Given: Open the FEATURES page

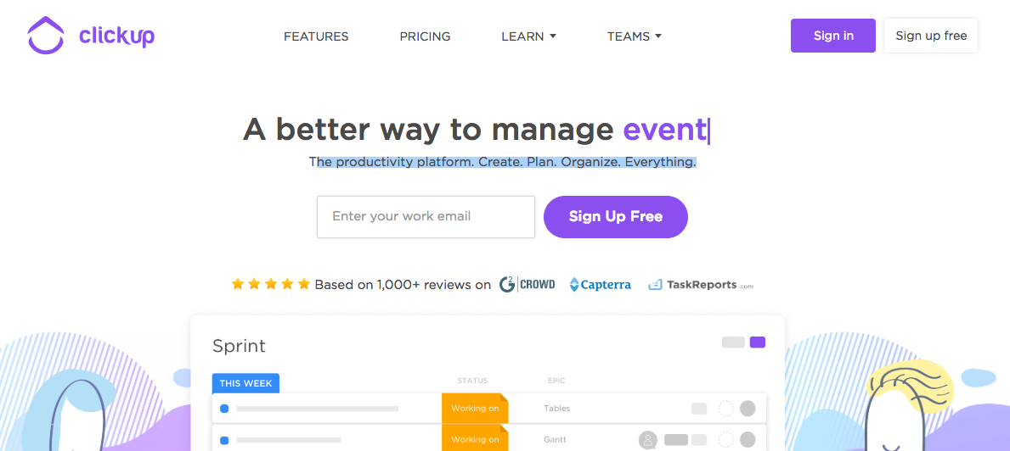Looking at the screenshot, I should pos(316,36).
